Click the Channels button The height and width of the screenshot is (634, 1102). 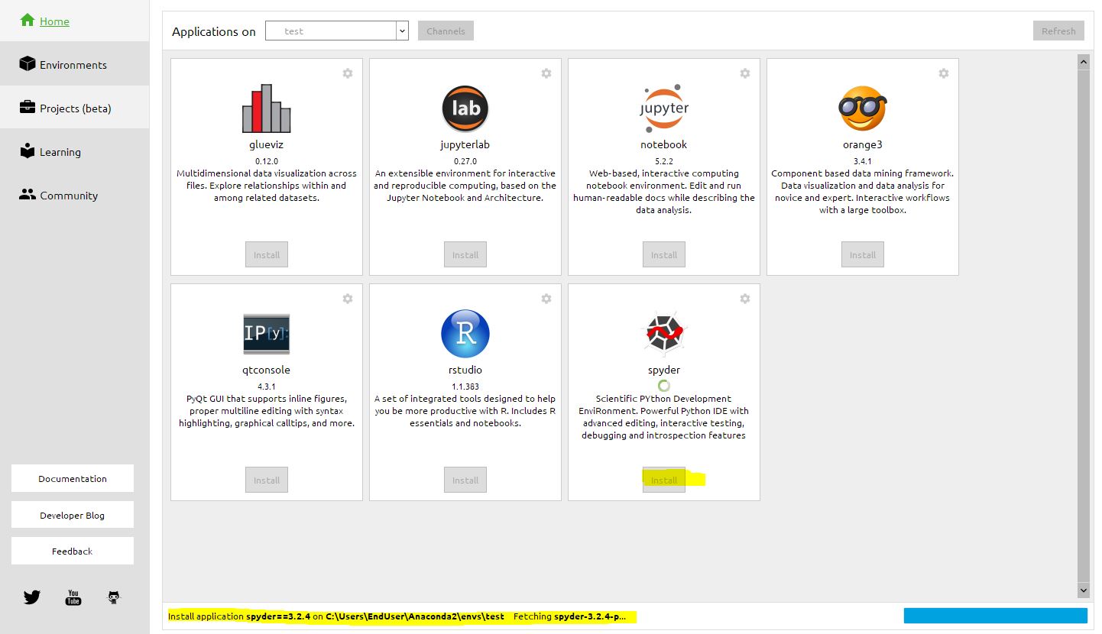(x=446, y=31)
